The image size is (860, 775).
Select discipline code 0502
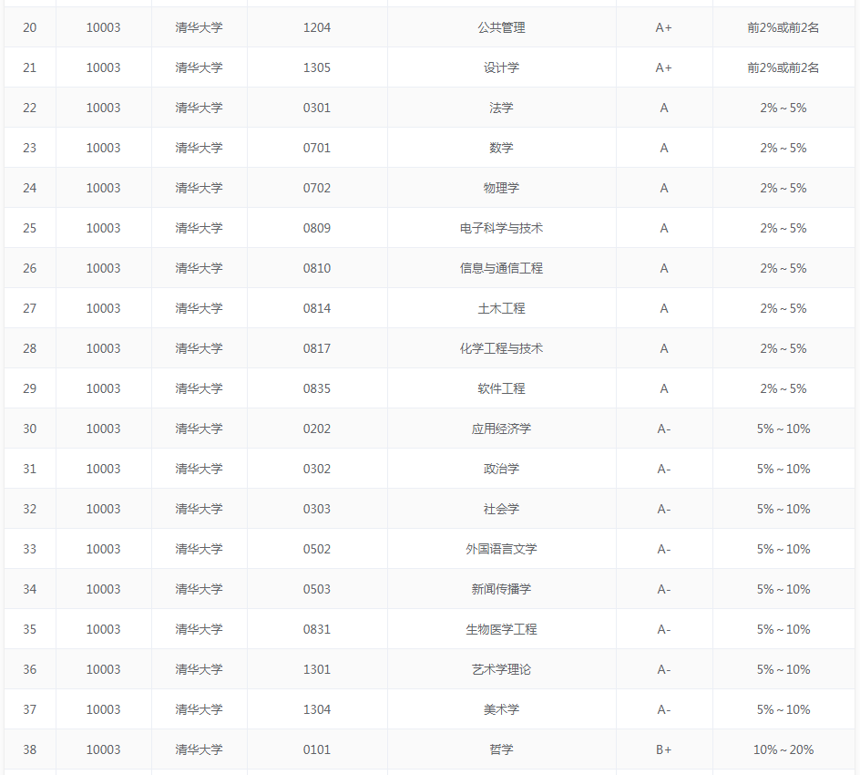tap(317, 548)
